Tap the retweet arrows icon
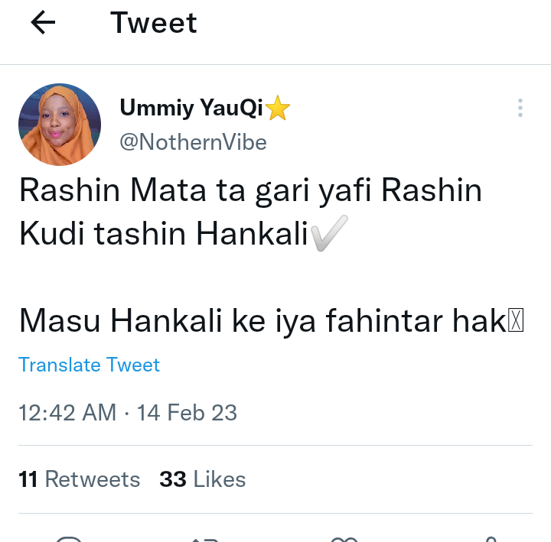This screenshot has width=551, height=542. 207,537
